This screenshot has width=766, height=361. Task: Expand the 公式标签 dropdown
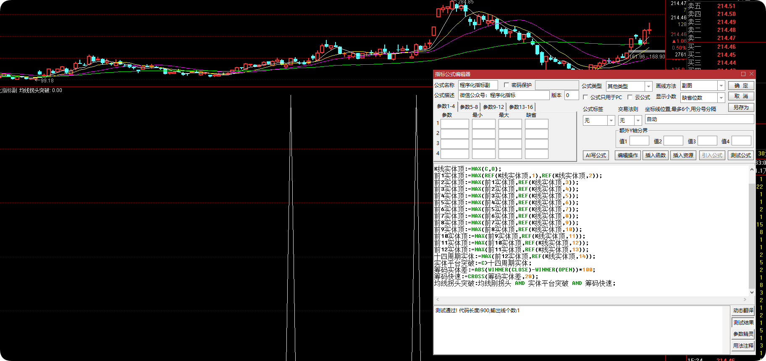[611, 121]
